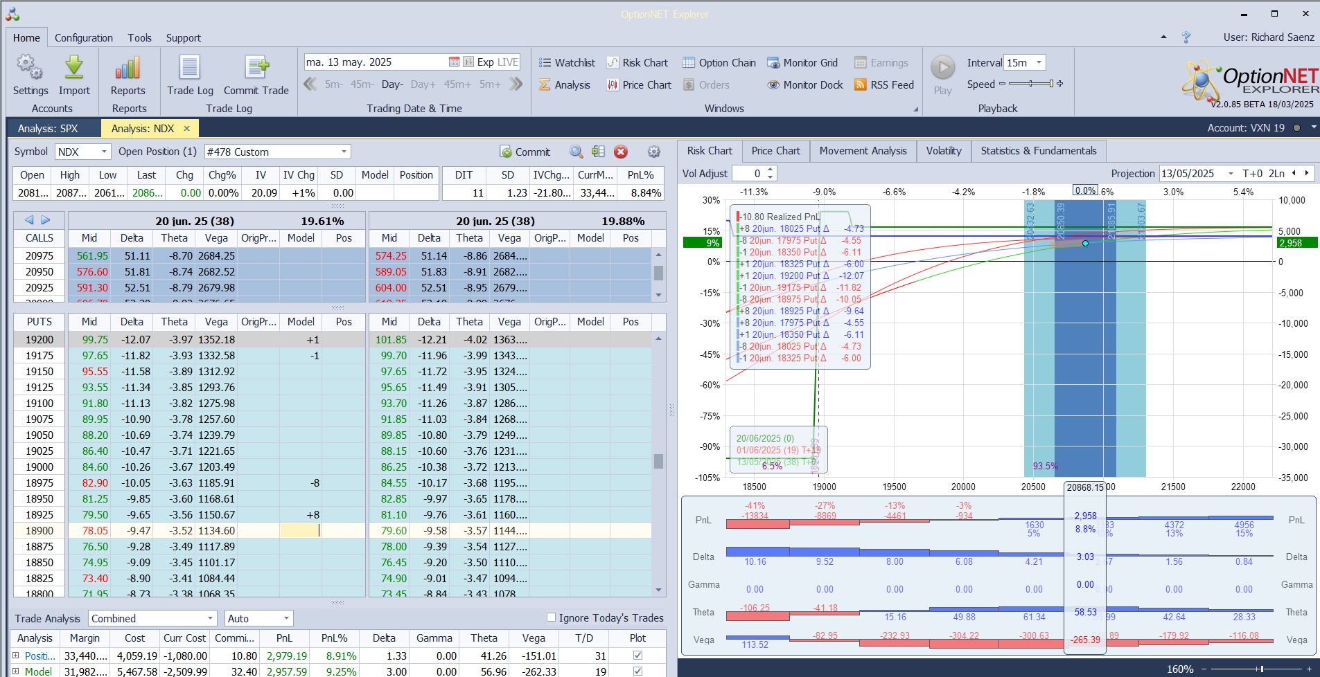Open the Interval 15m dropdown
1320x677 pixels.
pyautogui.click(x=1039, y=62)
